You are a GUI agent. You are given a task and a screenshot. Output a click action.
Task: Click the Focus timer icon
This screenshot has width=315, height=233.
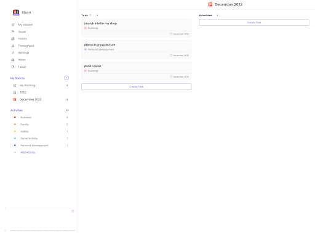pos(13,67)
